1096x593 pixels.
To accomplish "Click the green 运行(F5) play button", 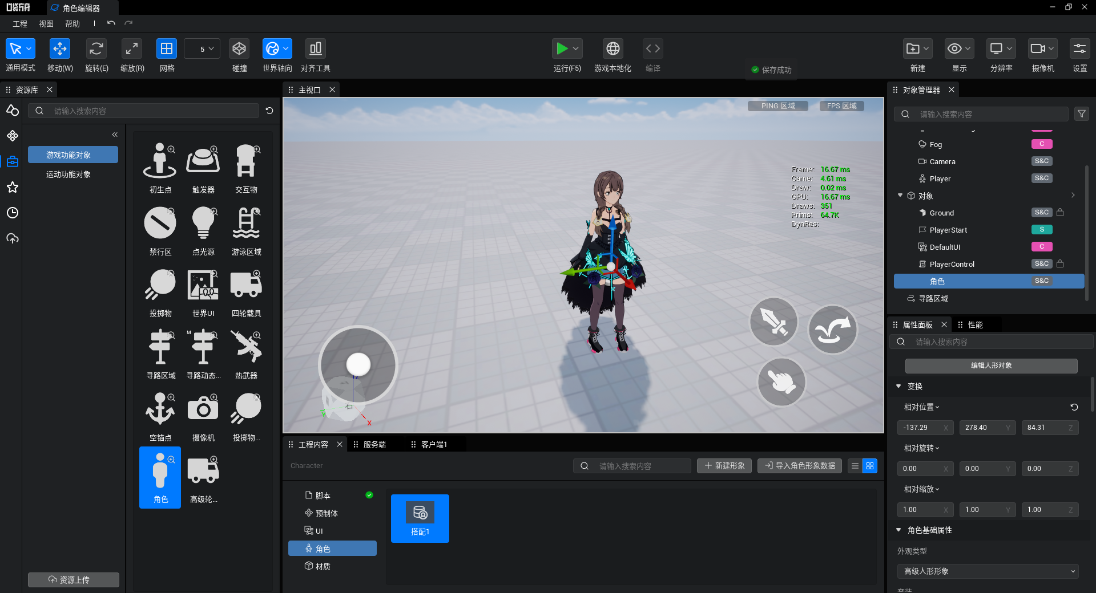I will tap(562, 49).
